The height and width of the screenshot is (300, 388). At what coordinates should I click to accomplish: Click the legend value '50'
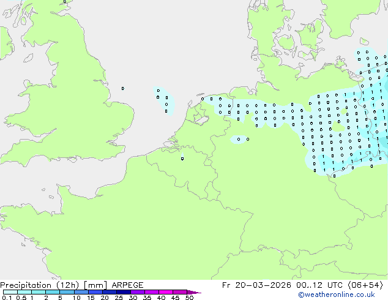pos(189,298)
